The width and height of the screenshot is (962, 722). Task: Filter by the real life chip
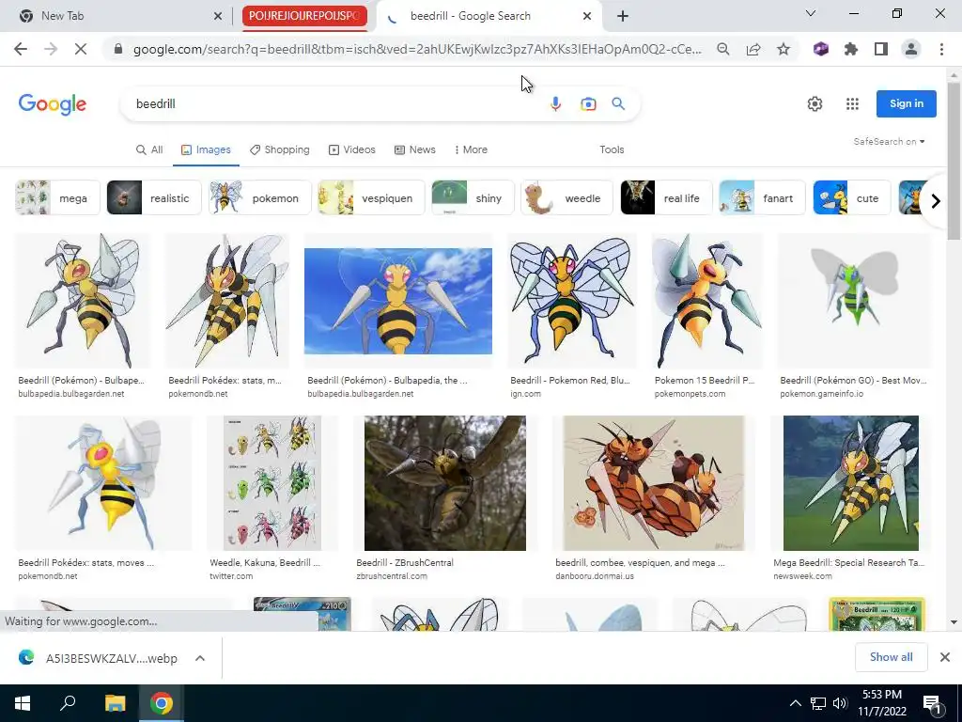pos(666,197)
